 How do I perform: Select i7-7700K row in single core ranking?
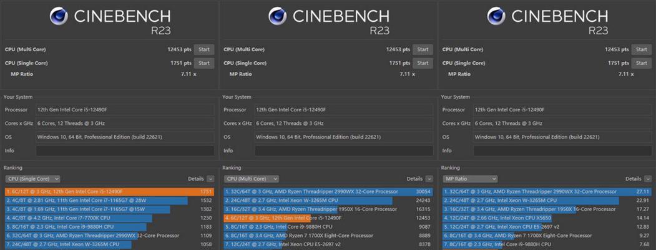110,218
